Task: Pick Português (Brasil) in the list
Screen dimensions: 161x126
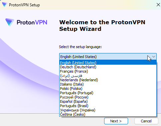Action: (x=108, y=106)
